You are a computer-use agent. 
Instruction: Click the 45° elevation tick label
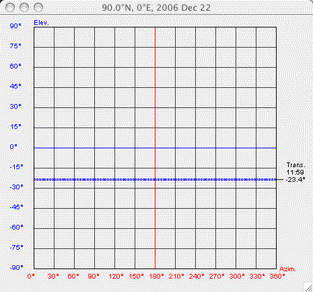pyautogui.click(x=15, y=87)
